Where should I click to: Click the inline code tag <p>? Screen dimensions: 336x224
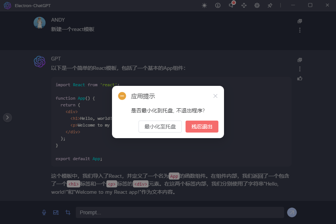click(112, 184)
